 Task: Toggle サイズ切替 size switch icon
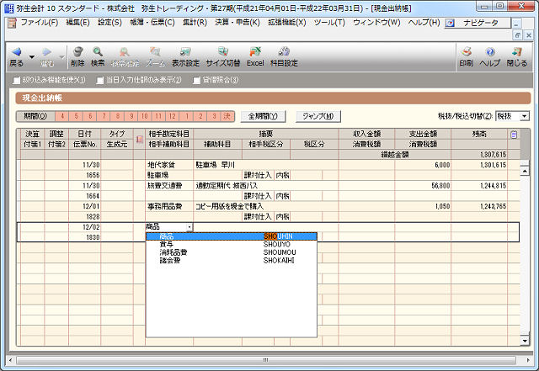coord(222,51)
